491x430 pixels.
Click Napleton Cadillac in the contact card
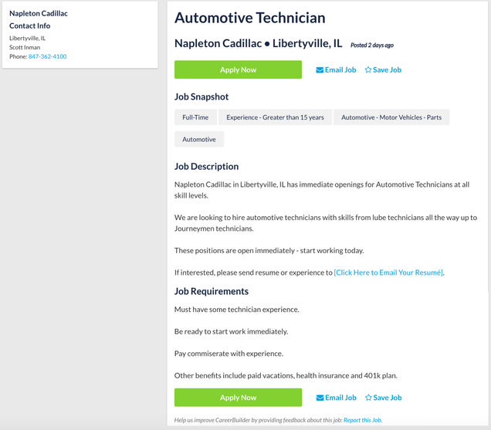[x=39, y=13]
